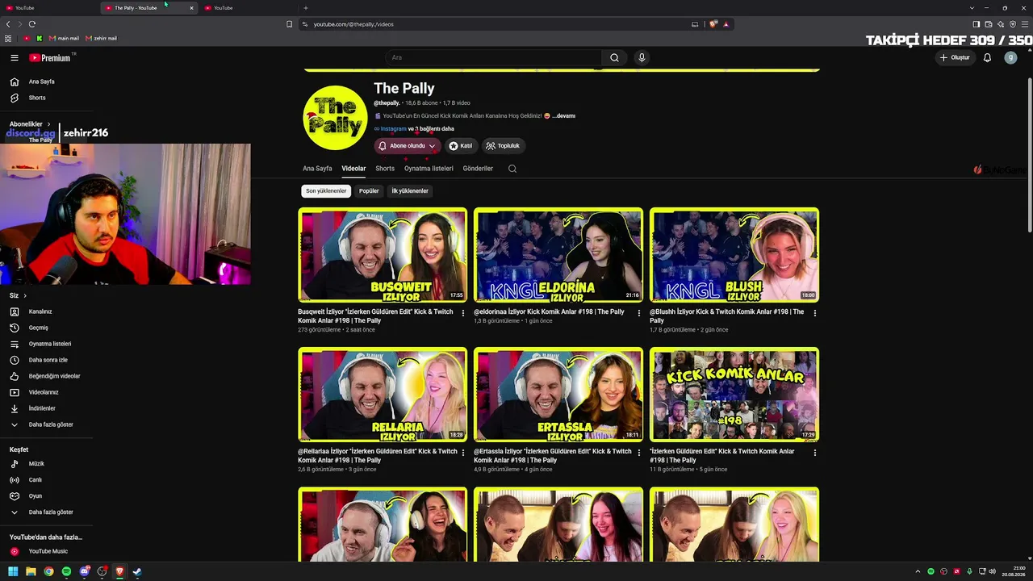Open the browser tab search dropdown
The image size is (1033, 581).
(972, 8)
